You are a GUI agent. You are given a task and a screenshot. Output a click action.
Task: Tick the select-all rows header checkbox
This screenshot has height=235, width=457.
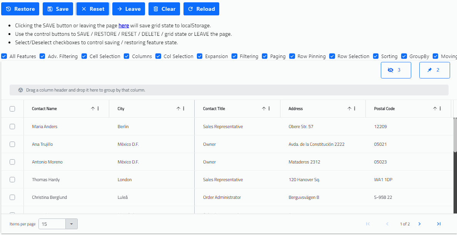click(x=12, y=109)
